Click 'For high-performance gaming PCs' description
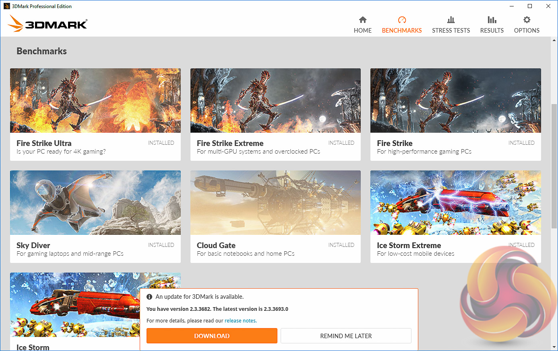The height and width of the screenshot is (351, 558). click(424, 152)
